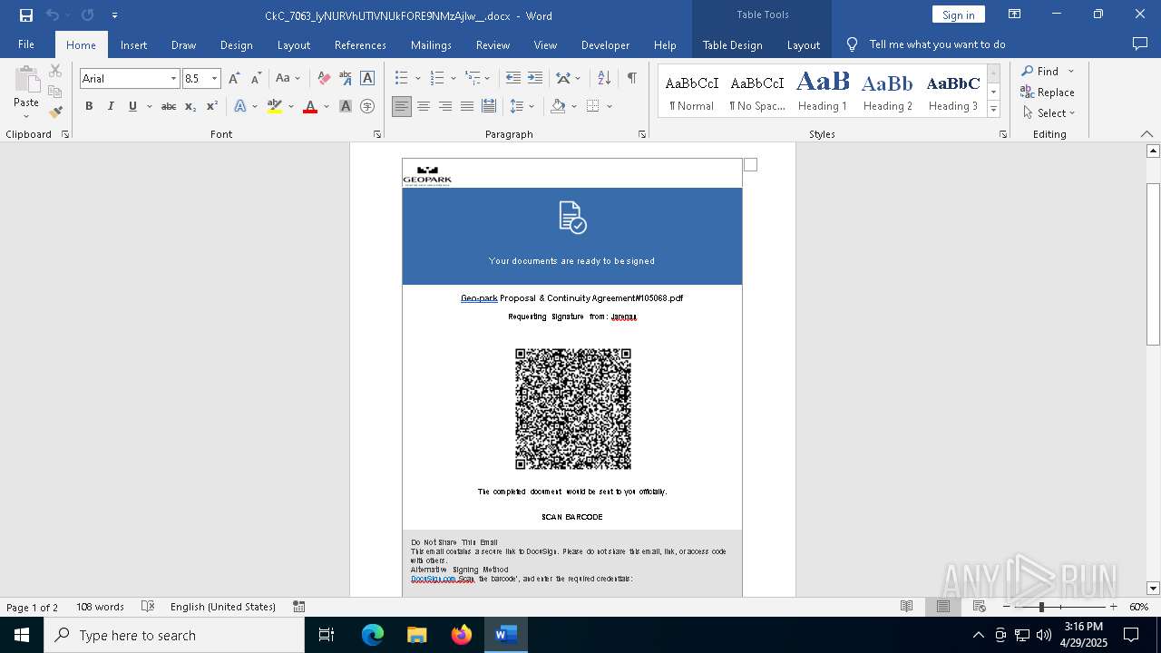Open the File menu tab
Viewport: 1161px width, 653px height.
coord(26,44)
